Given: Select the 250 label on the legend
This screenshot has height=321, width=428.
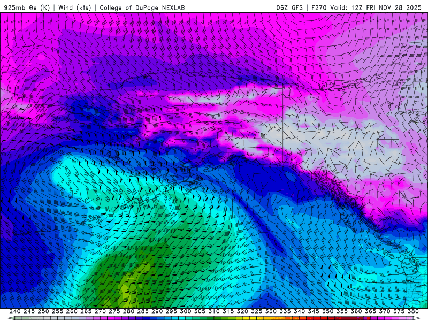Looking at the screenshot, I should (43, 311).
